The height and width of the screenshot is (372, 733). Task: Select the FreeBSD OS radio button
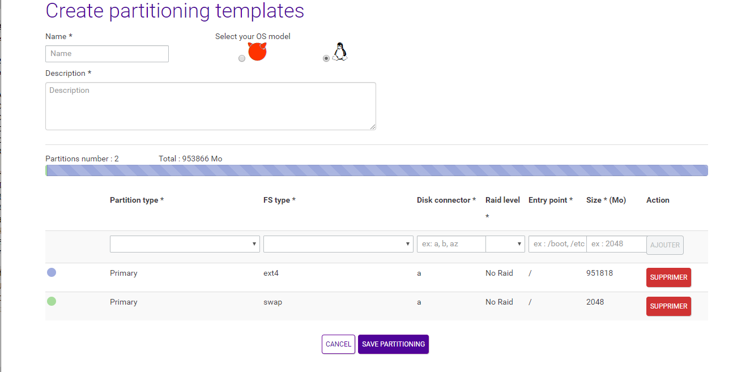(x=242, y=58)
